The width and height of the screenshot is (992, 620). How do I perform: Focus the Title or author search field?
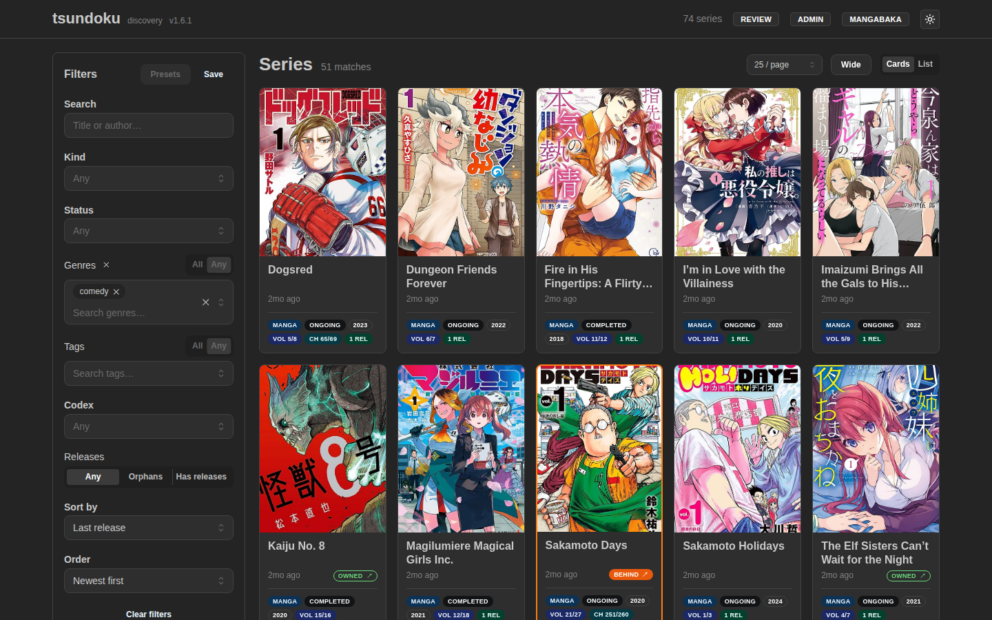pyautogui.click(x=149, y=125)
